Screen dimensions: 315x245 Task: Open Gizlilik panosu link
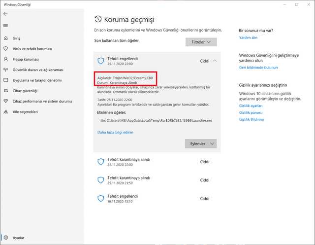pyautogui.click(x=251, y=112)
